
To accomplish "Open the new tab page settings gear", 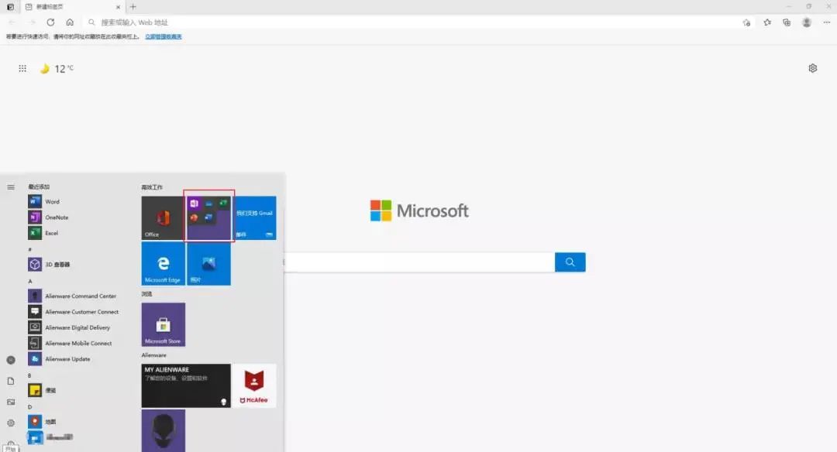I will coord(812,68).
